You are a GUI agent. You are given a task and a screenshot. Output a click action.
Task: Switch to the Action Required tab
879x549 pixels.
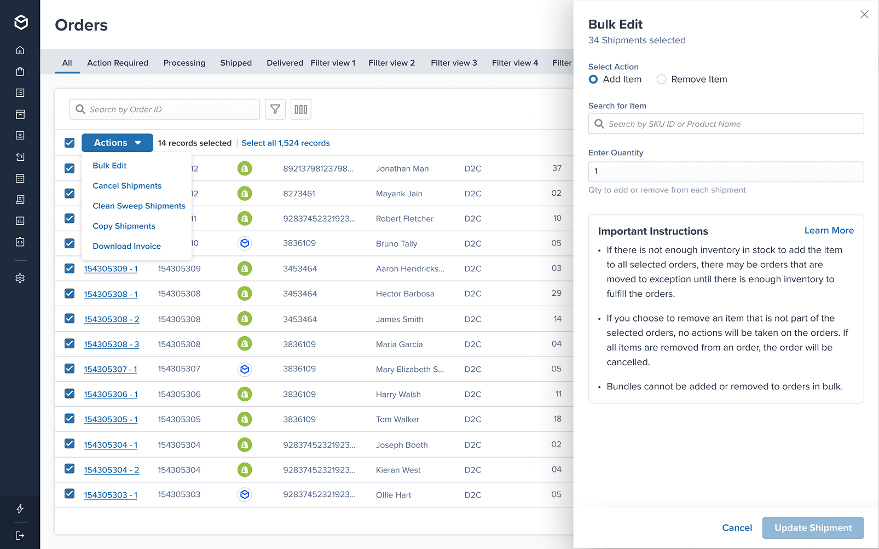click(118, 63)
